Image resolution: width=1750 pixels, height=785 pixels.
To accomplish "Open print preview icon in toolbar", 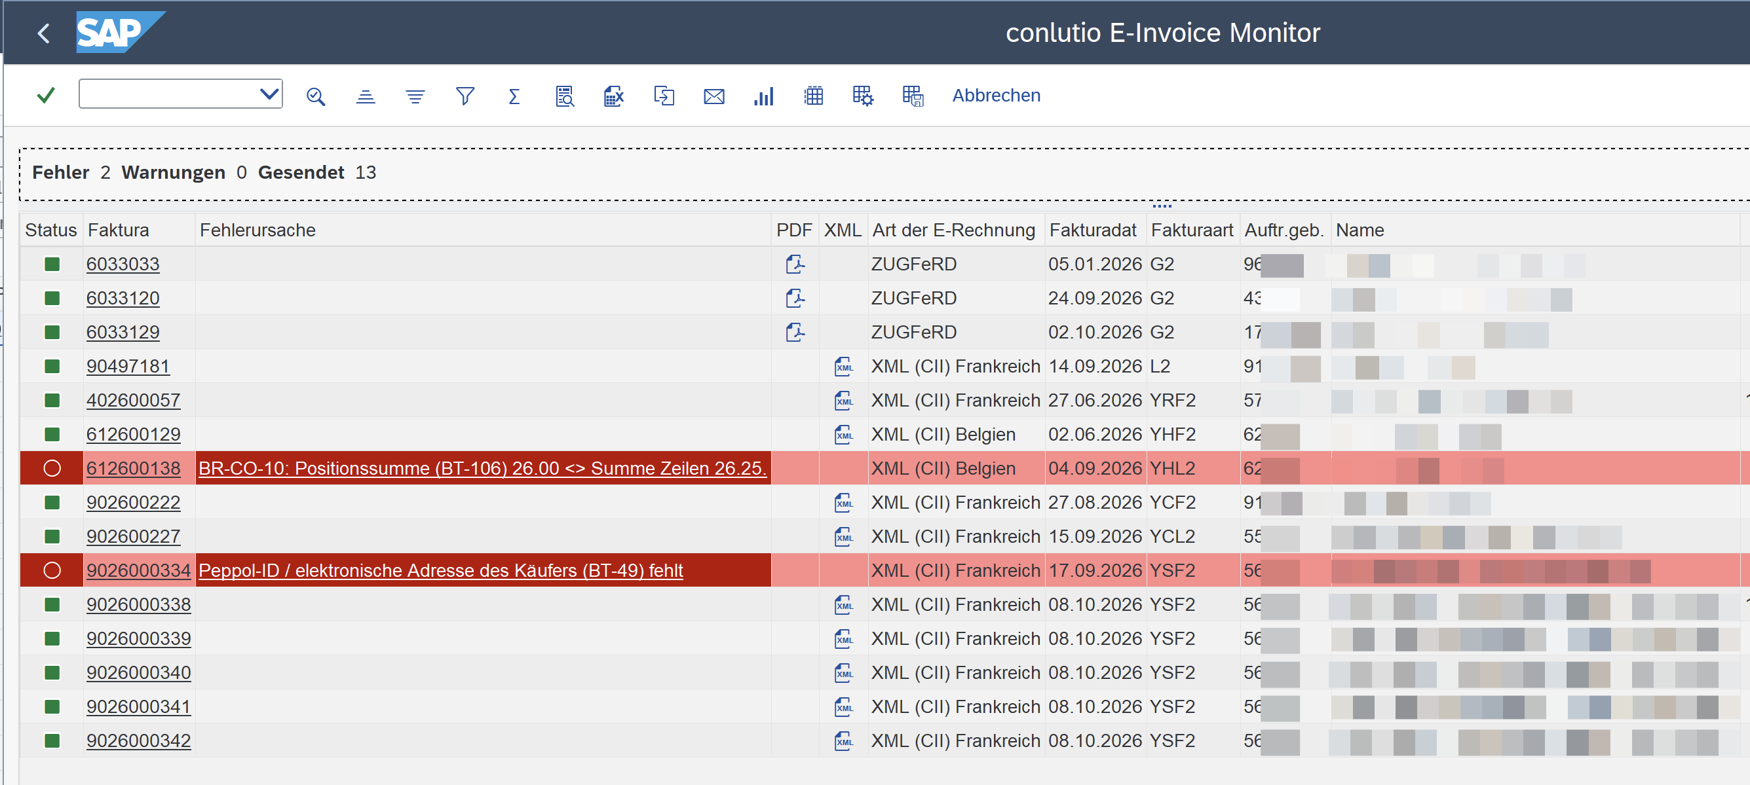I will (565, 96).
